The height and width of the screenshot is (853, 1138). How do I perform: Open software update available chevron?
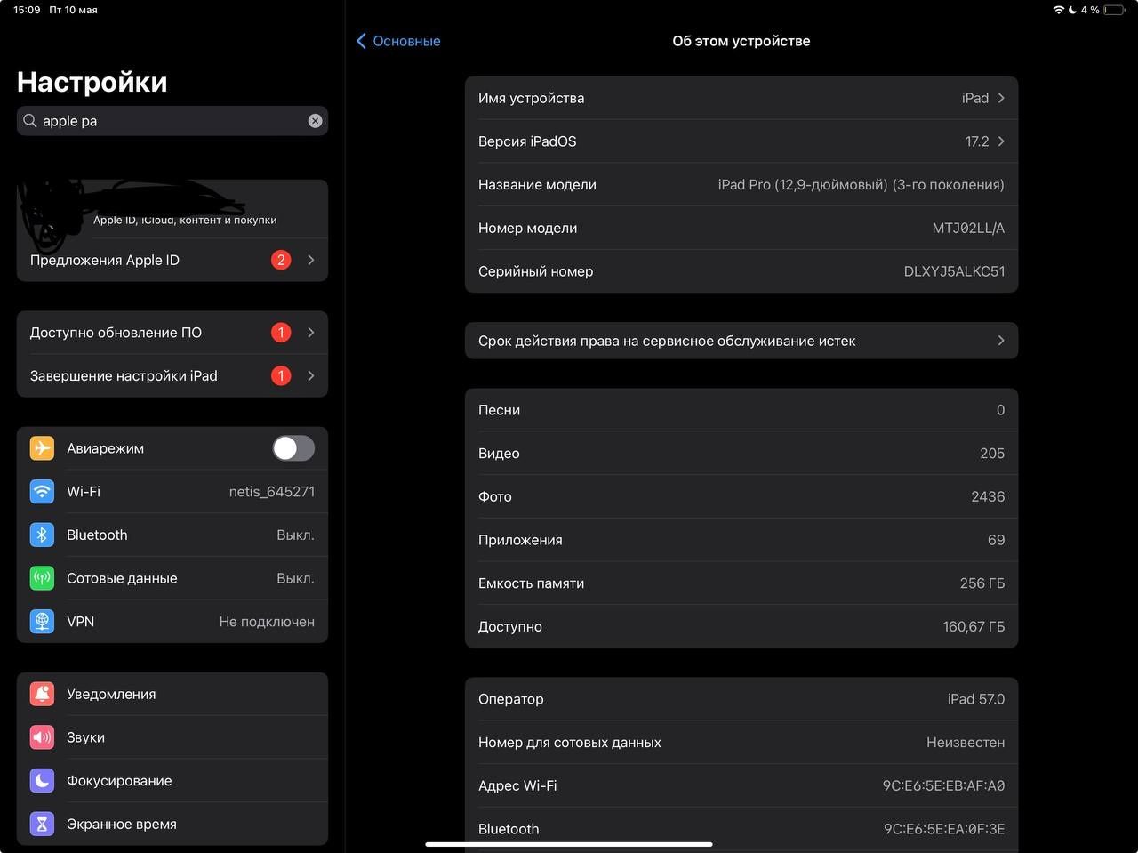[x=311, y=333]
